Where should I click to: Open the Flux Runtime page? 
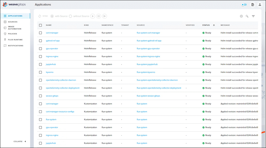click(15, 40)
